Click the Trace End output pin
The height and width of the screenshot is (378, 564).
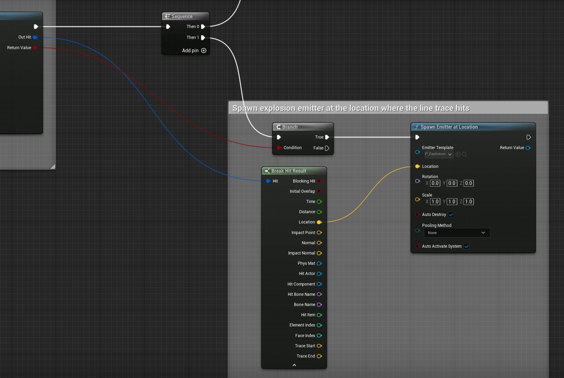tap(320, 356)
